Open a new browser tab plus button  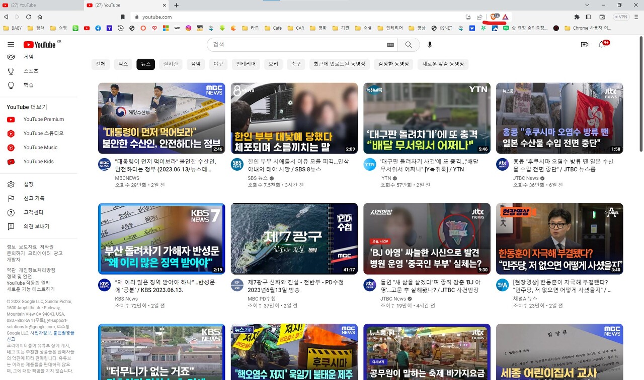point(177,5)
